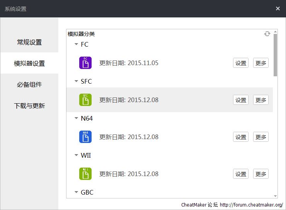Screen dimensions: 286x210
Task: Switch to the 必备组件 tab
Action: (29, 84)
